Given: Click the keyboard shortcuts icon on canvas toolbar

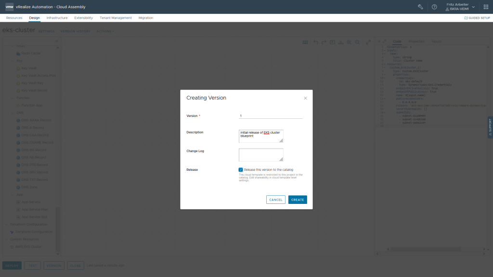Looking at the screenshot, I should (305, 42).
